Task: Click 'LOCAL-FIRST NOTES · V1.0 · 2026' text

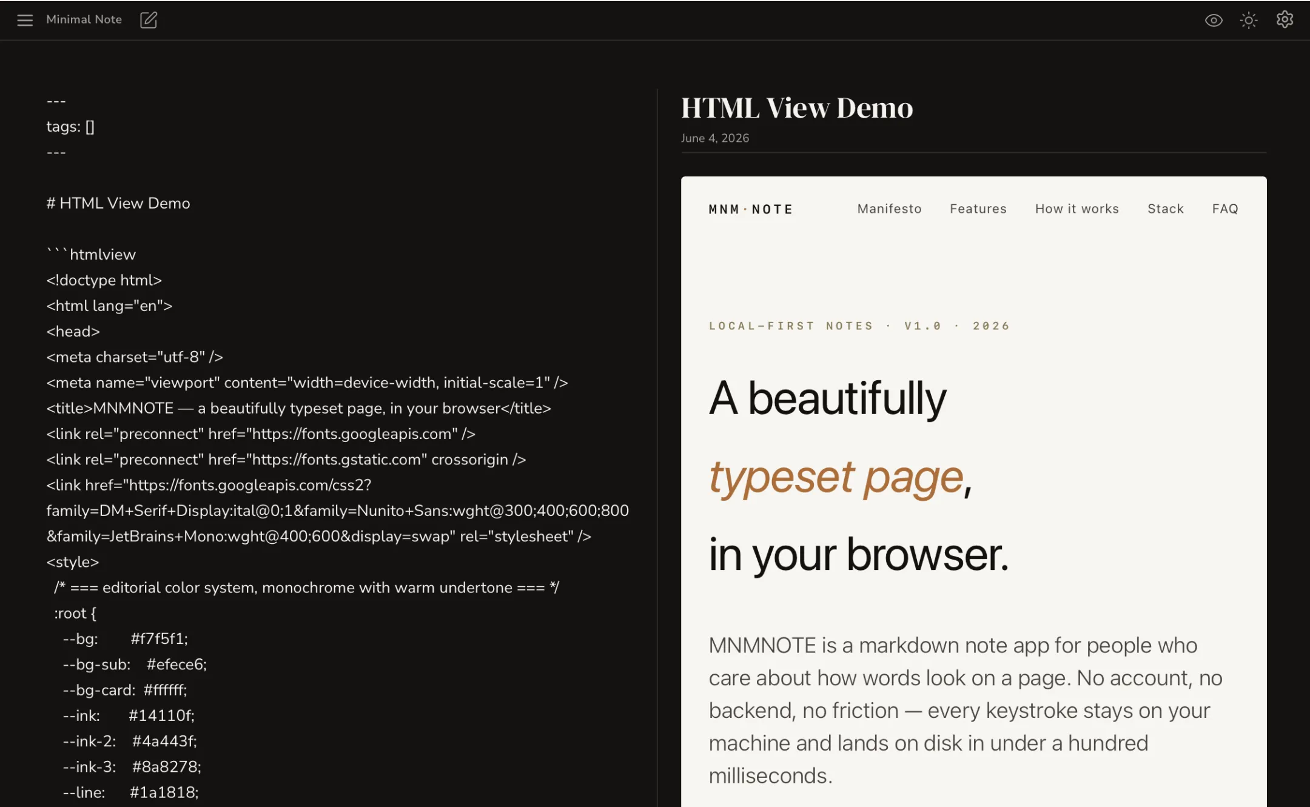Action: pyautogui.click(x=859, y=326)
